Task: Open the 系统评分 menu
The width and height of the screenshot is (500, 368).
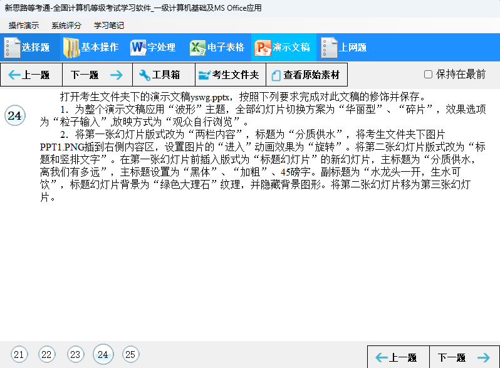Action: pos(66,26)
